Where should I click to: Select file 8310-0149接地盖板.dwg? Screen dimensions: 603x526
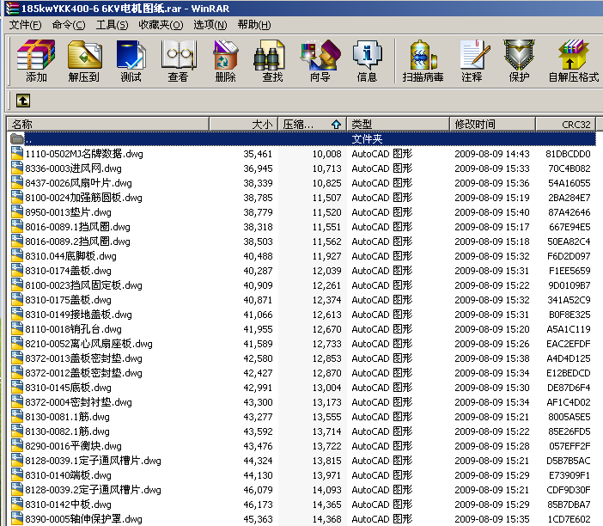[78, 315]
